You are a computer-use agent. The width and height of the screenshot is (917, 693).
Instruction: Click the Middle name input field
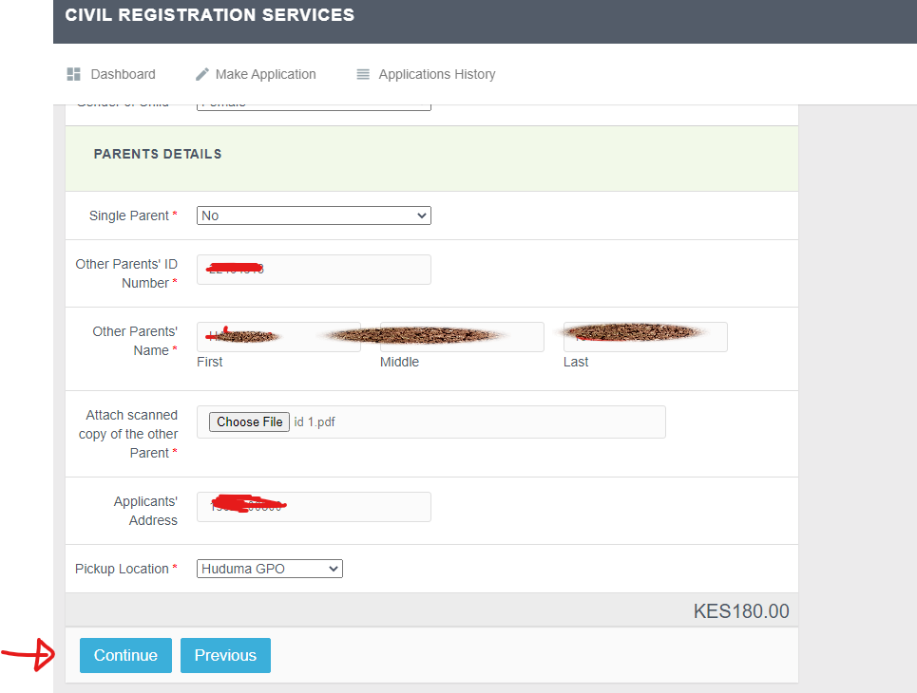click(462, 337)
